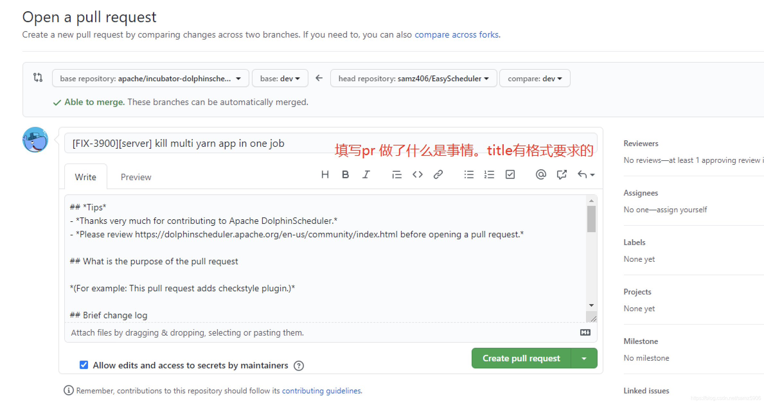Click the Create pull request button

point(521,358)
